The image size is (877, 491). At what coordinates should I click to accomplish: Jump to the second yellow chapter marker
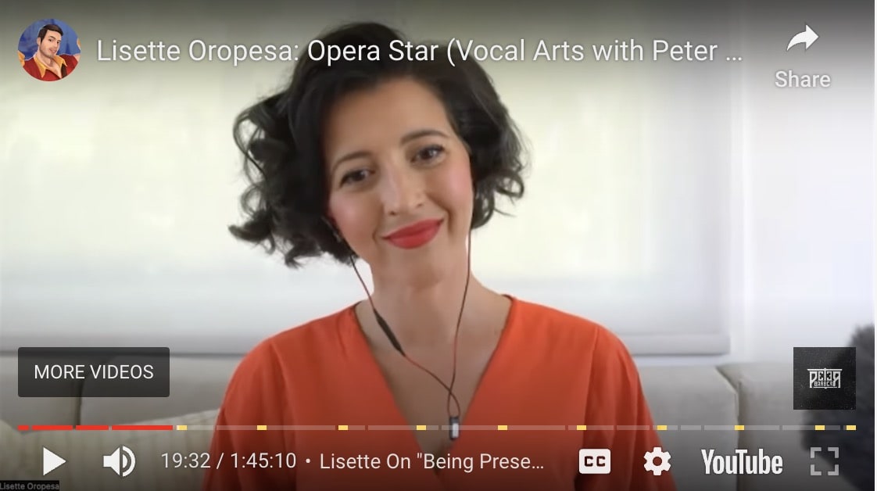(x=262, y=428)
